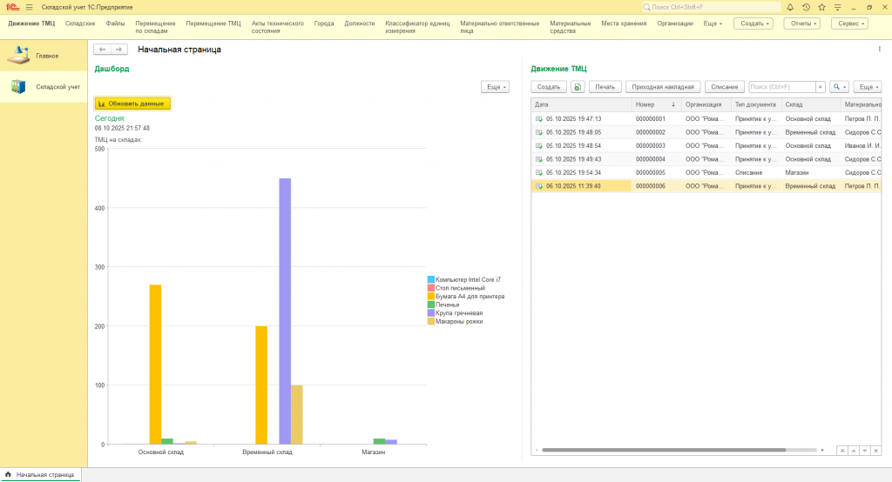Click the back navigation arrow
Image resolution: width=892 pixels, height=482 pixels.
click(102, 50)
